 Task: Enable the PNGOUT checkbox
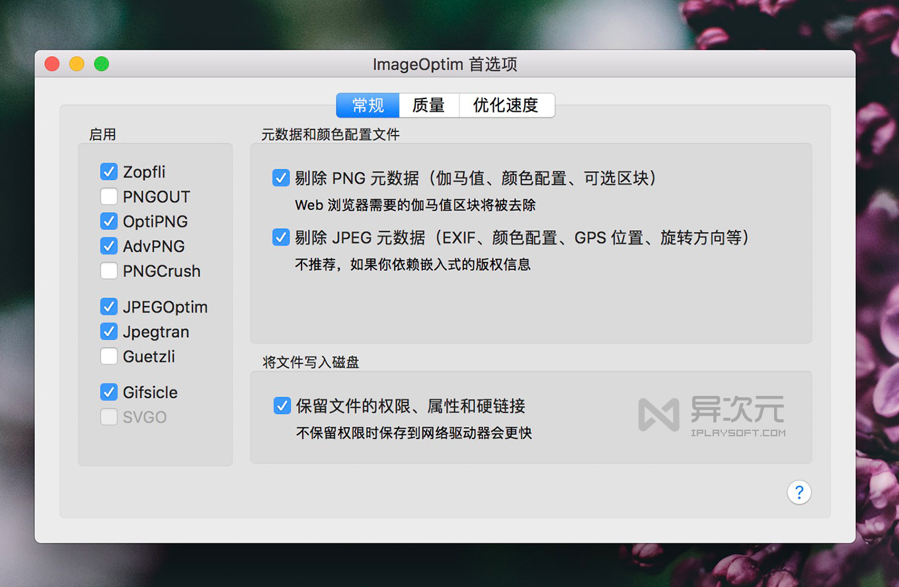109,196
